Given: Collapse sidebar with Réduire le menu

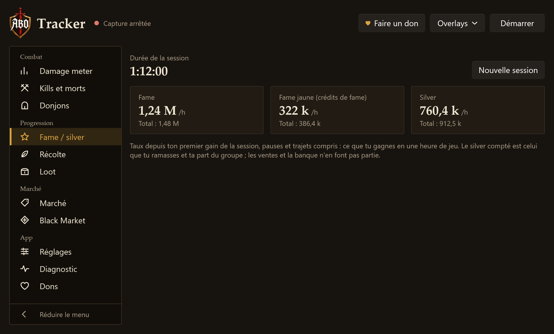Looking at the screenshot, I should [x=66, y=314].
